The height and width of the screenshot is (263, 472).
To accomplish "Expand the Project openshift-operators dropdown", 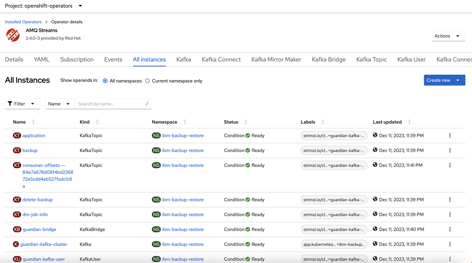I will tap(43, 6).
